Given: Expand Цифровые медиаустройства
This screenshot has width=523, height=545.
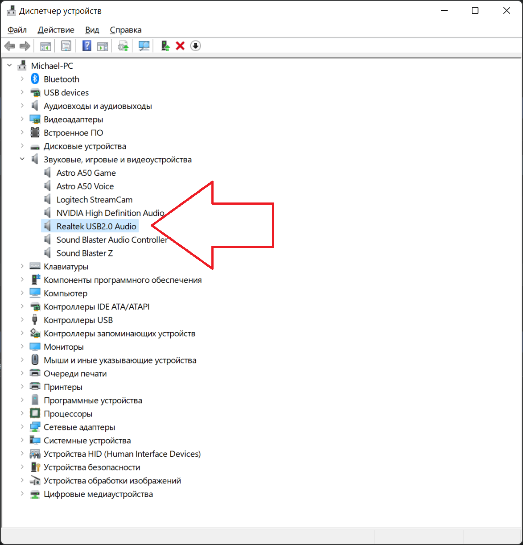Looking at the screenshot, I should (x=22, y=494).
